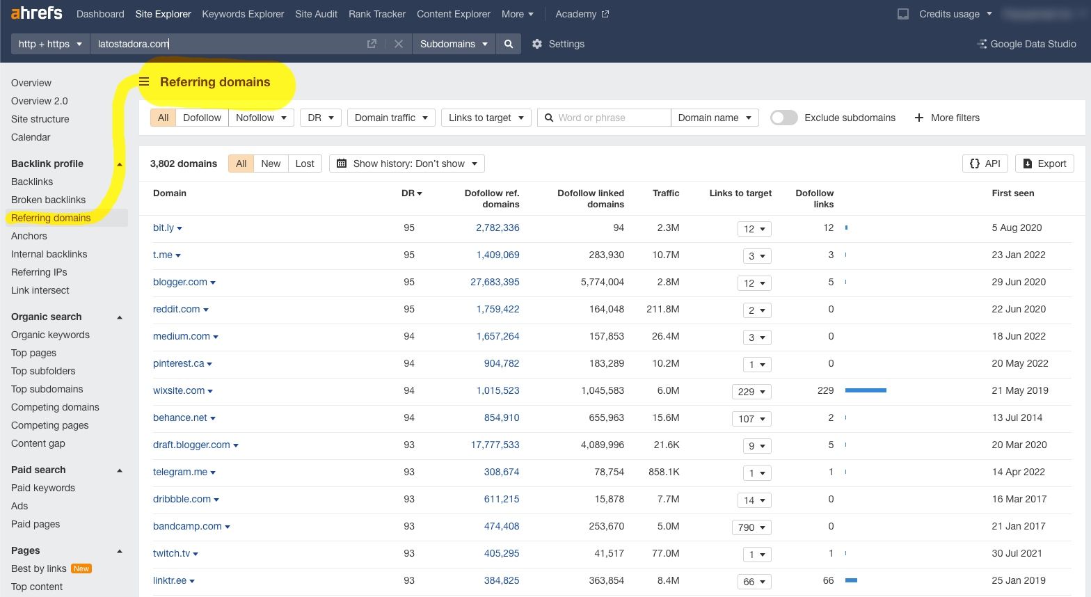Viewport: 1091px width, 597px height.
Task: Open Show history dropdown
Action: click(407, 164)
